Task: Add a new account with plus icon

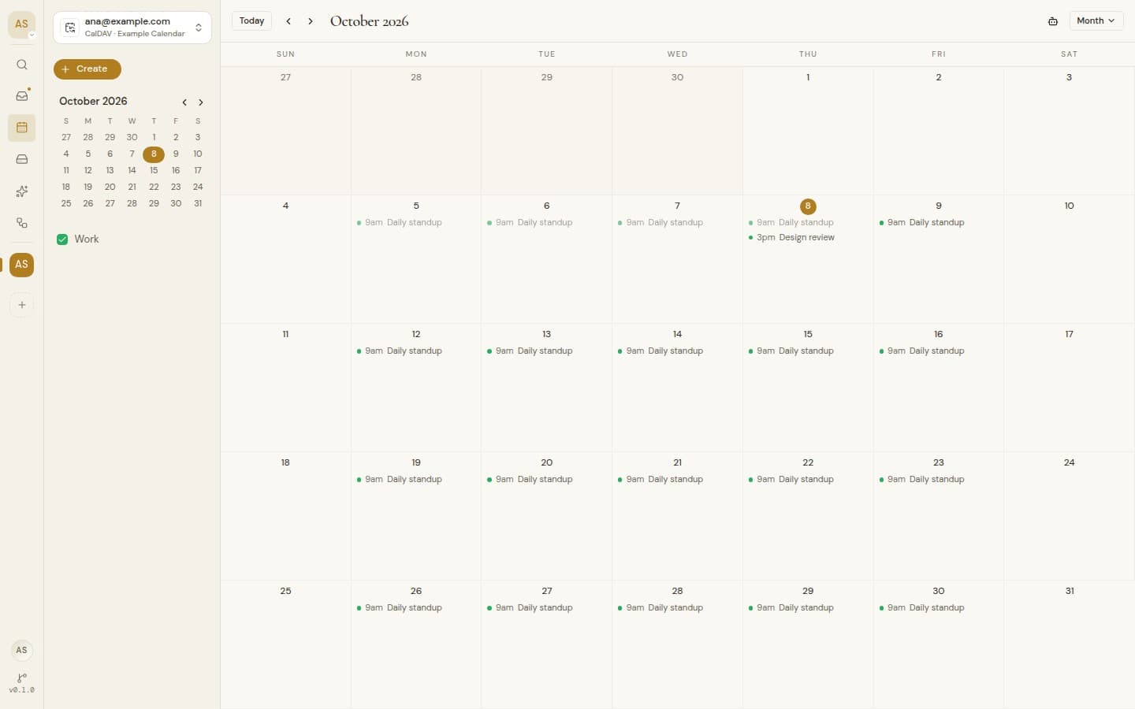Action: pos(22,305)
